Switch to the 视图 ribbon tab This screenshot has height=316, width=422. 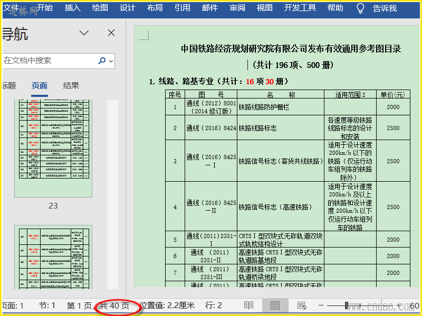point(265,8)
